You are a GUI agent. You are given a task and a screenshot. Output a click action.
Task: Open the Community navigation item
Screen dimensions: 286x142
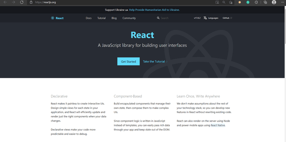pyautogui.click(x=129, y=18)
